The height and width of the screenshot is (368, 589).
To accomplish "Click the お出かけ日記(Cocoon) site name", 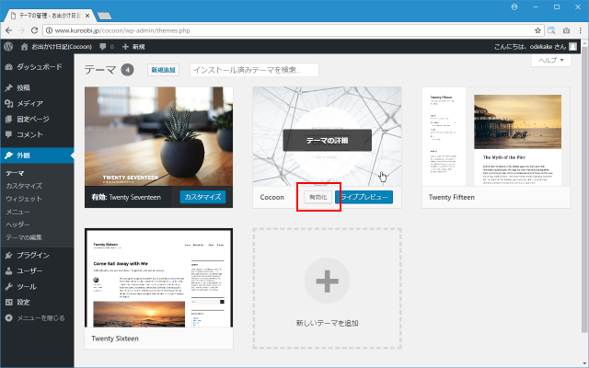I will tap(62, 47).
